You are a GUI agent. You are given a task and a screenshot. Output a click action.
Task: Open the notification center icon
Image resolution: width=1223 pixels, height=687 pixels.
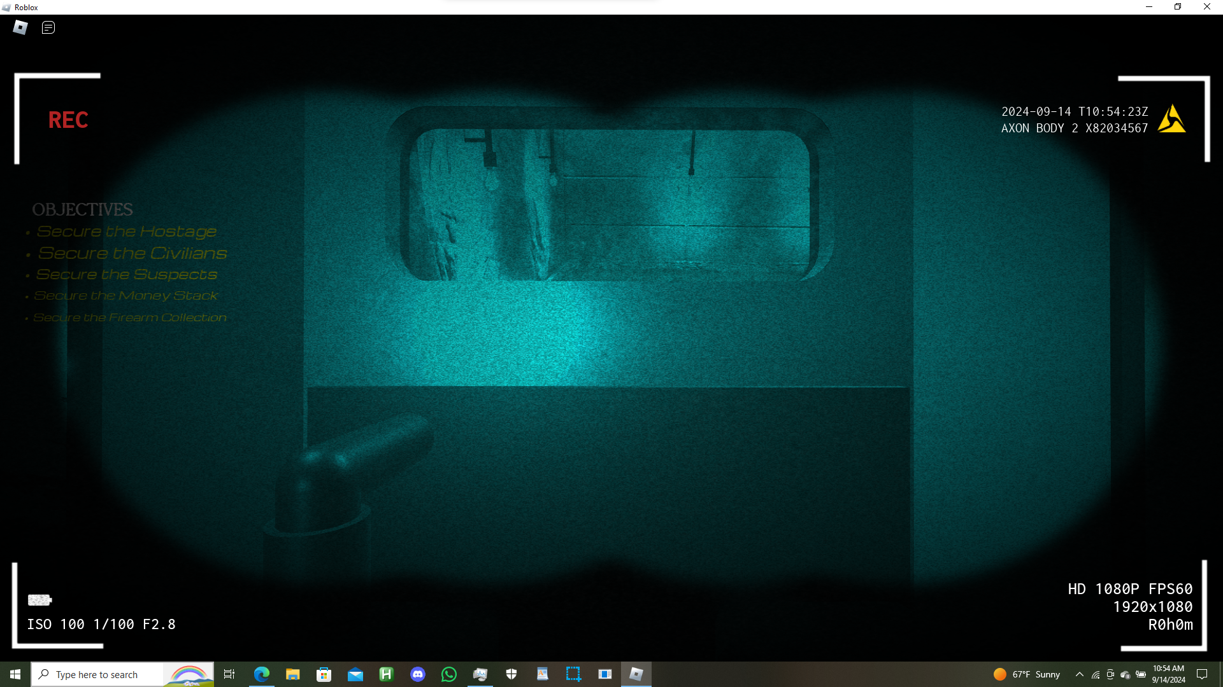tap(1202, 674)
